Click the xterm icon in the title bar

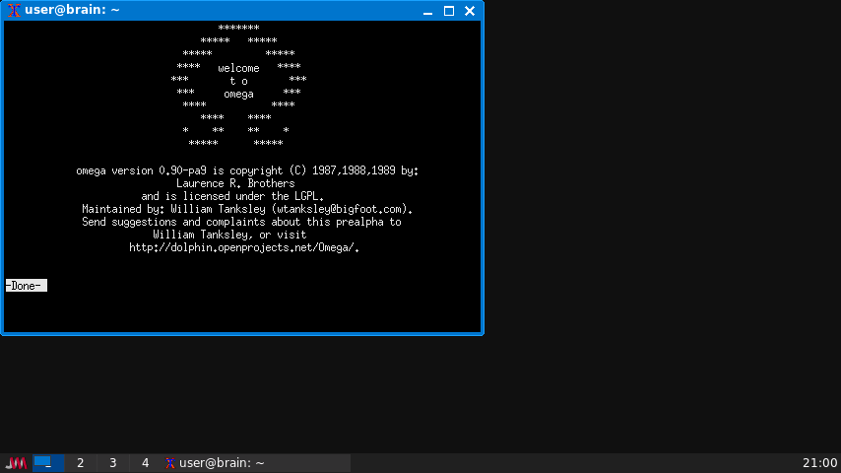14,10
